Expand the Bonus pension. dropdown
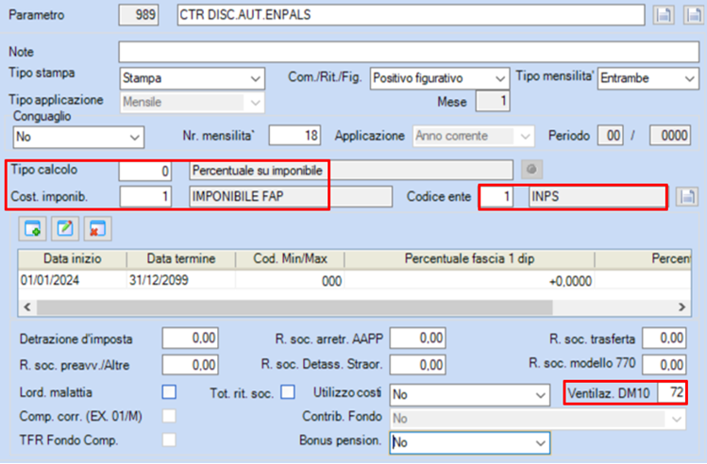707x464 pixels. coord(470,443)
